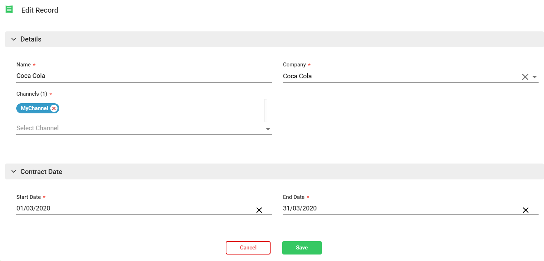Screen dimensions: 544x261
Task: Click the Save button
Action: [302, 248]
